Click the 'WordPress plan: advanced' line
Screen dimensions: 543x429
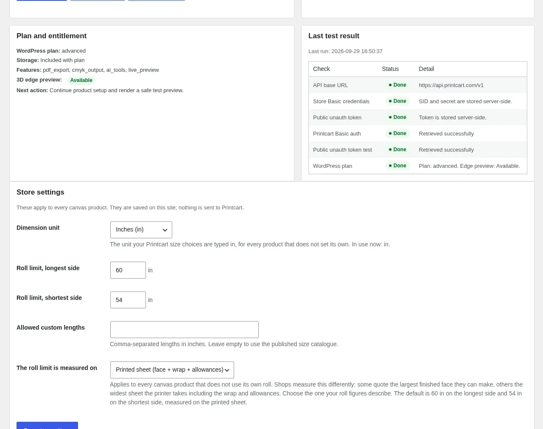(x=51, y=51)
